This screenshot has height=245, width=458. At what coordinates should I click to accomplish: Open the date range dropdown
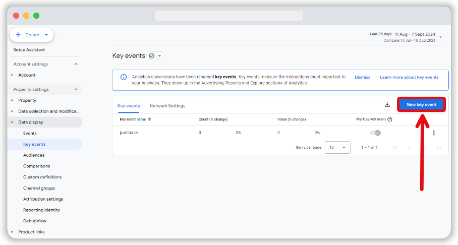coord(440,37)
